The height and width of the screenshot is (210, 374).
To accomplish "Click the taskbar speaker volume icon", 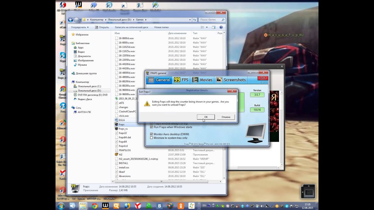I will [73, 206].
